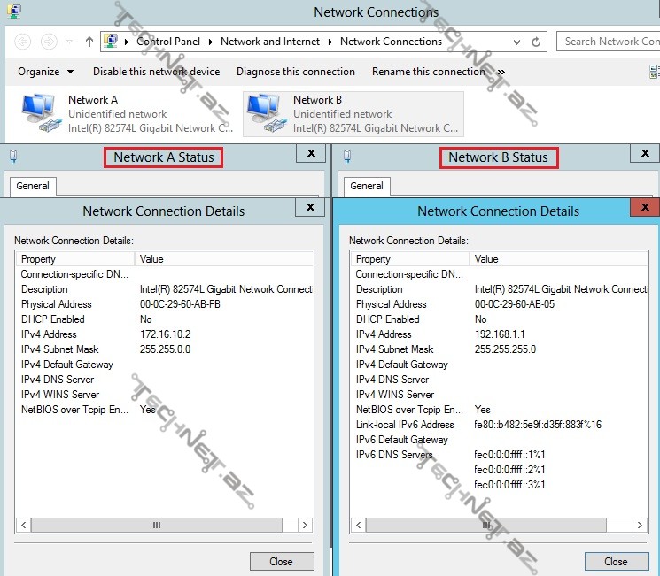Click the Up arrow navigation icon
This screenshot has height=576, width=660.
click(89, 42)
